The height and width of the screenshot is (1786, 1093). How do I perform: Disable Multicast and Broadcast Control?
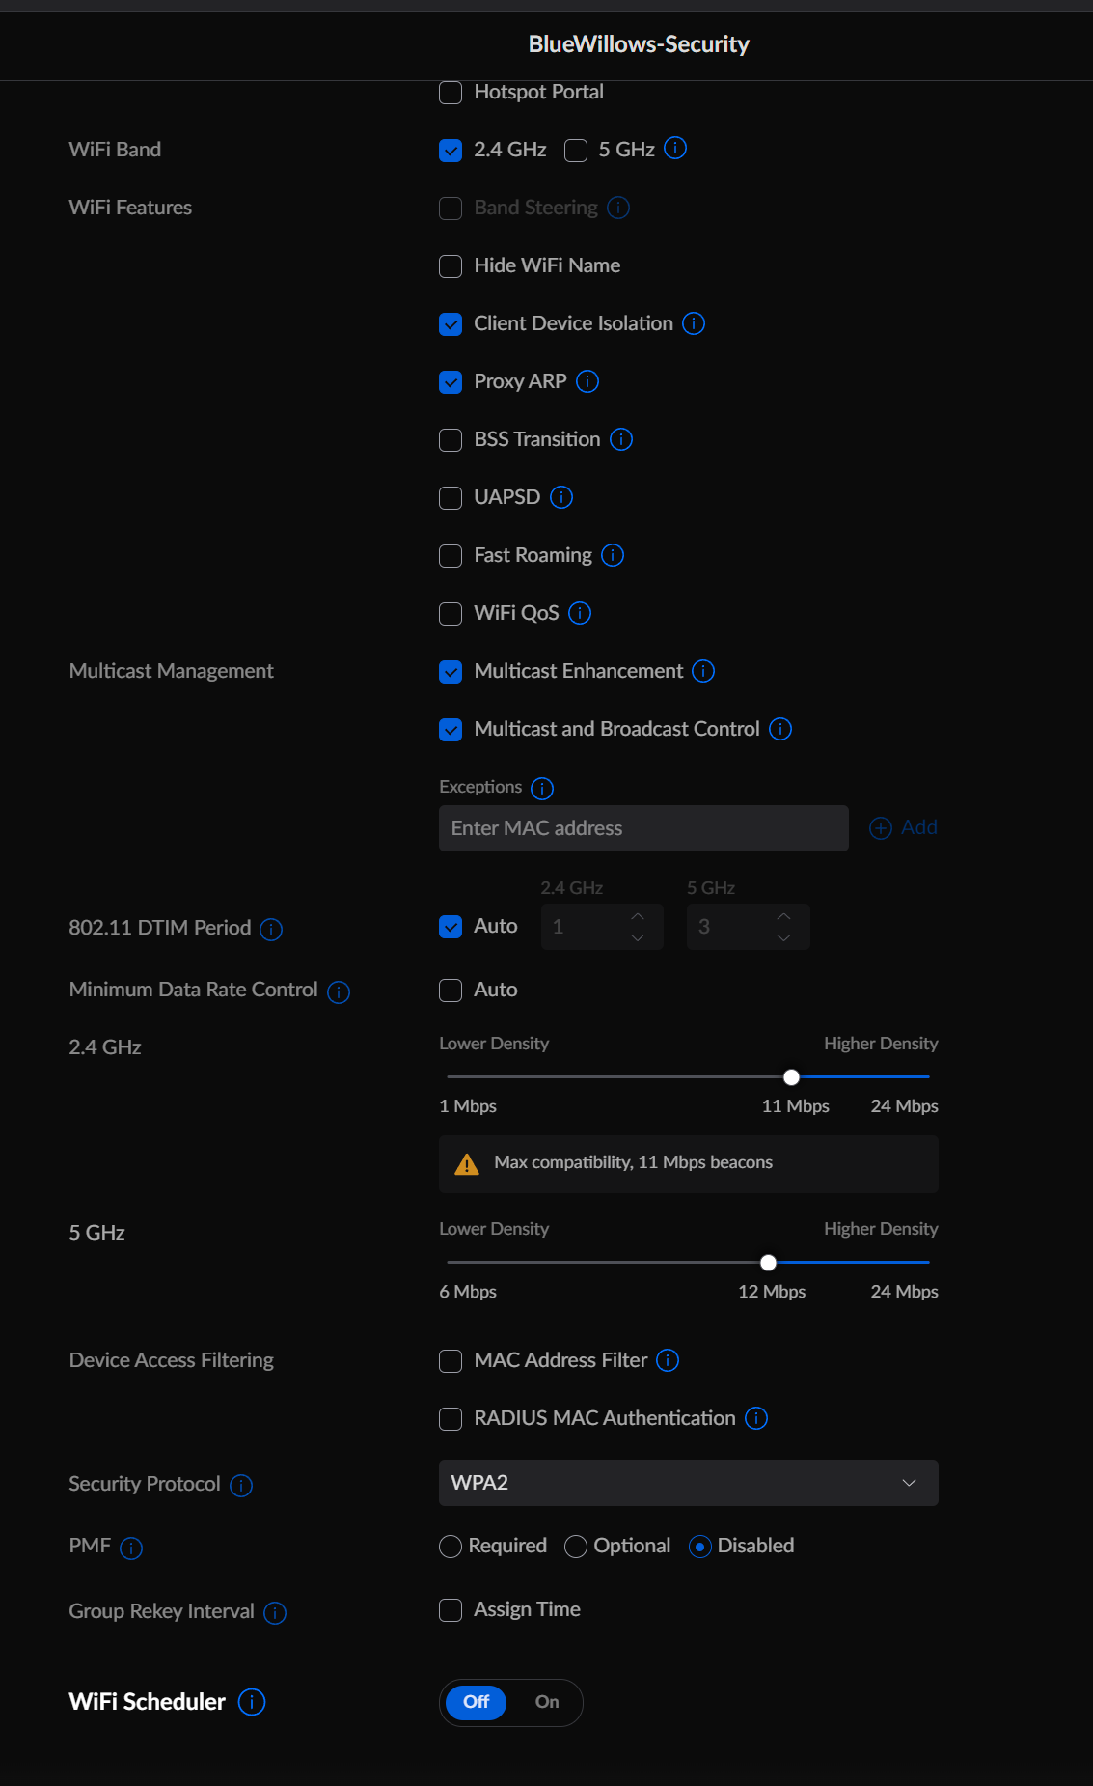click(x=451, y=730)
